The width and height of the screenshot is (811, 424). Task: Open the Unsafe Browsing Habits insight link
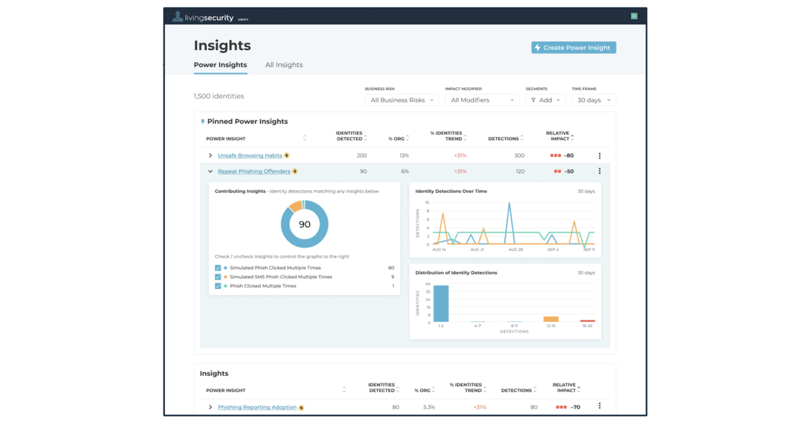tap(249, 155)
